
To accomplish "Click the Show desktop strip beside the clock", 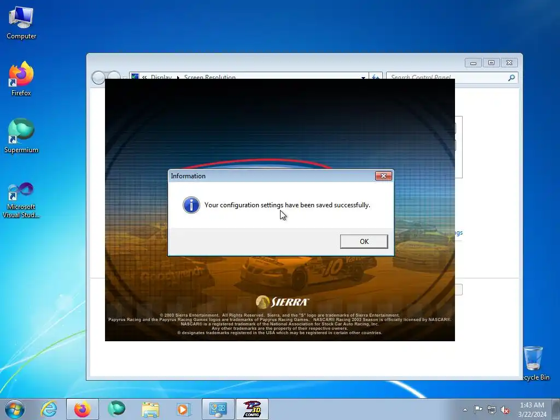I will pyautogui.click(x=556, y=409).
